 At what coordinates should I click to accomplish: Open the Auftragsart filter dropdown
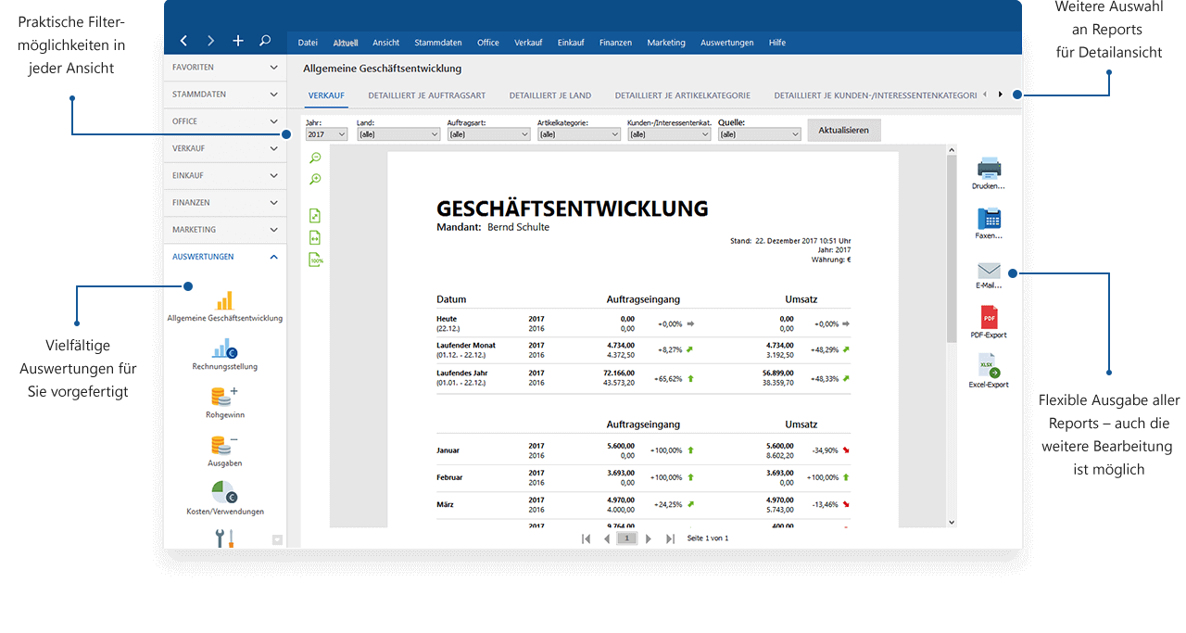pos(487,134)
